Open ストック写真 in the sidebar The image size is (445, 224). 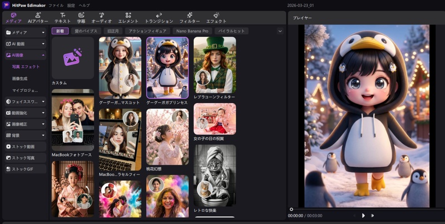coord(25,158)
